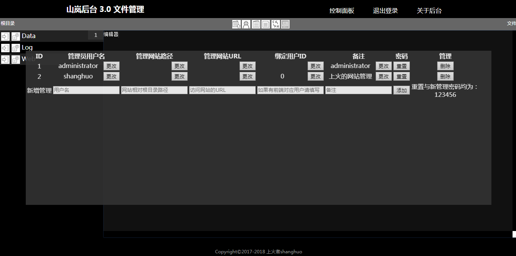Click the upload file icon in toolbar
516x256 pixels.
click(236, 24)
